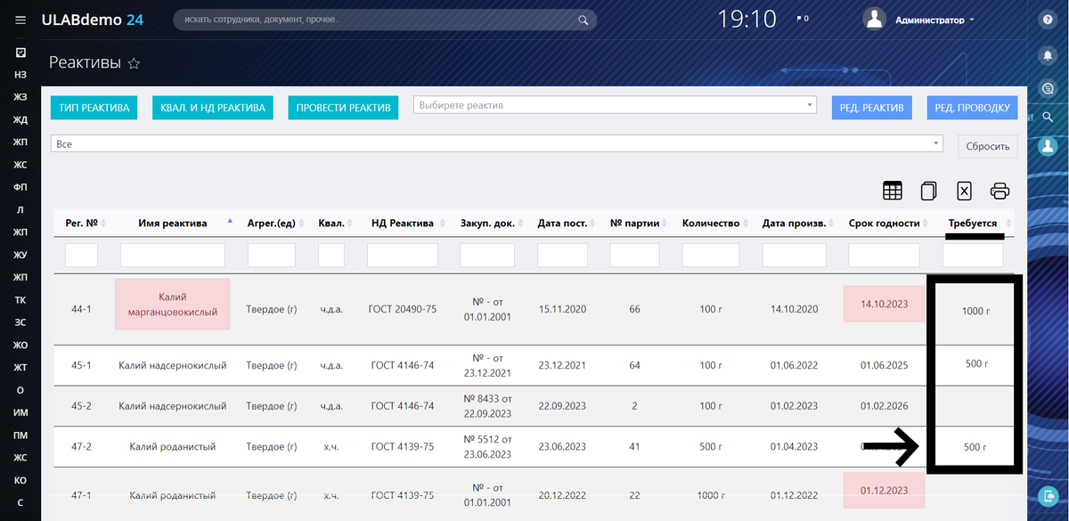This screenshot has width=1069, height=521.
Task: Select cell ГОСТ 20490-75
Action: (x=402, y=310)
